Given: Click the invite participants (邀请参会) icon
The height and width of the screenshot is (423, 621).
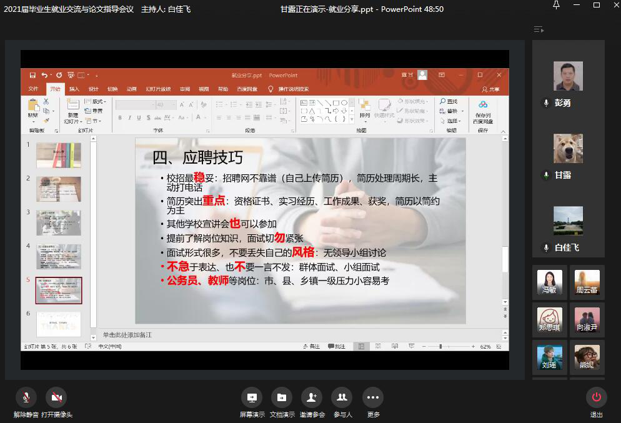Looking at the screenshot, I should (x=311, y=397).
